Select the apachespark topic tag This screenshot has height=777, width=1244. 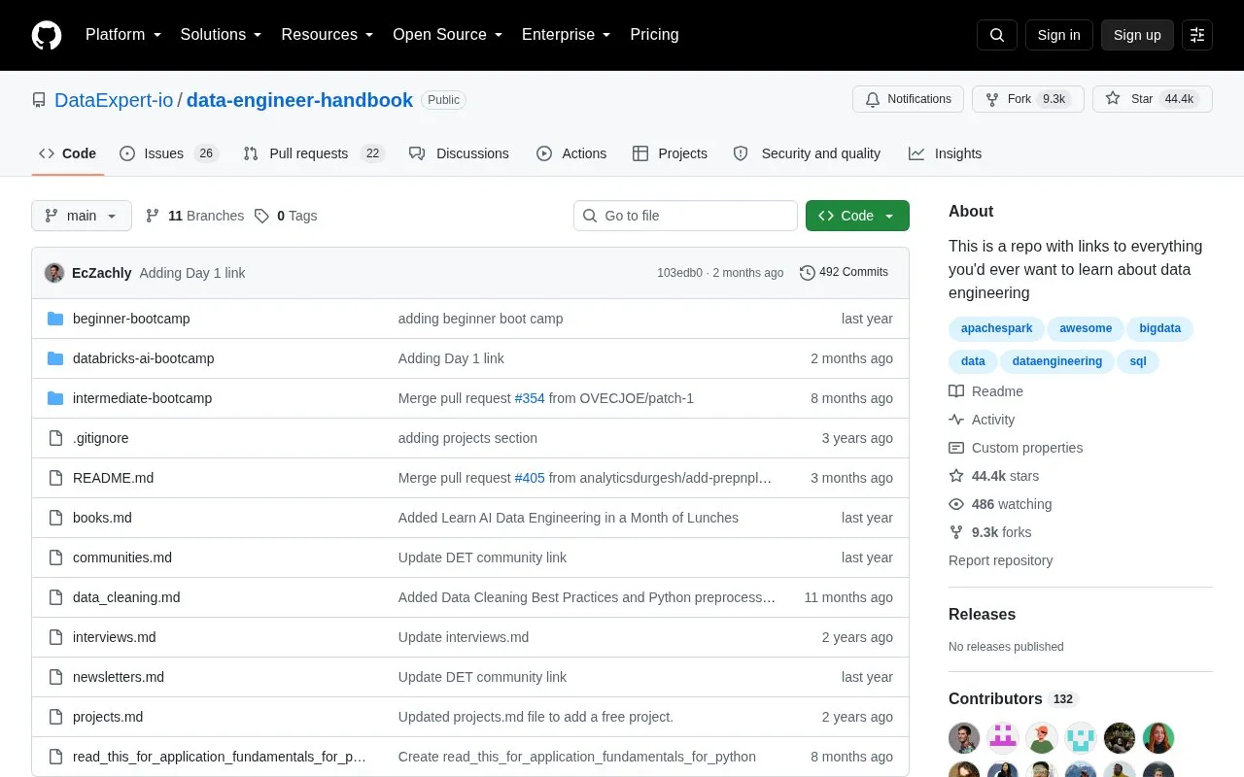point(996,328)
